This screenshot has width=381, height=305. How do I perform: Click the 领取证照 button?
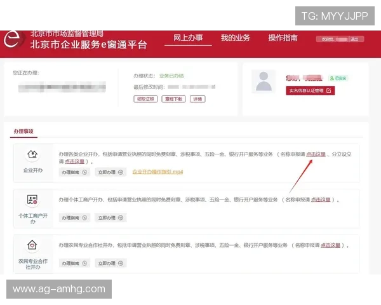[x=145, y=99]
